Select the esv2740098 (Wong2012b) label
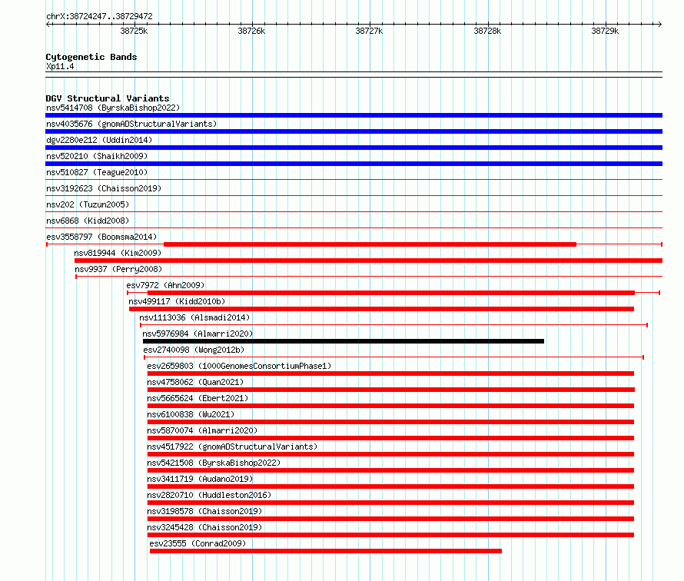The image size is (684, 581). pyautogui.click(x=194, y=350)
